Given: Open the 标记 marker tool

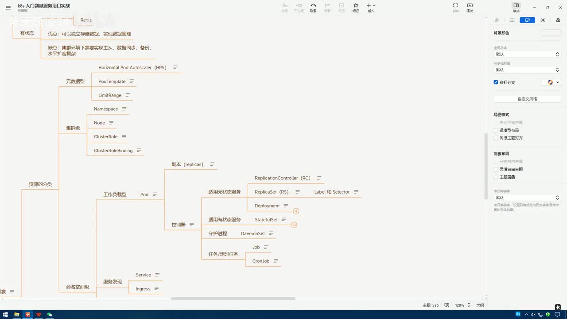Looking at the screenshot, I should (356, 8).
